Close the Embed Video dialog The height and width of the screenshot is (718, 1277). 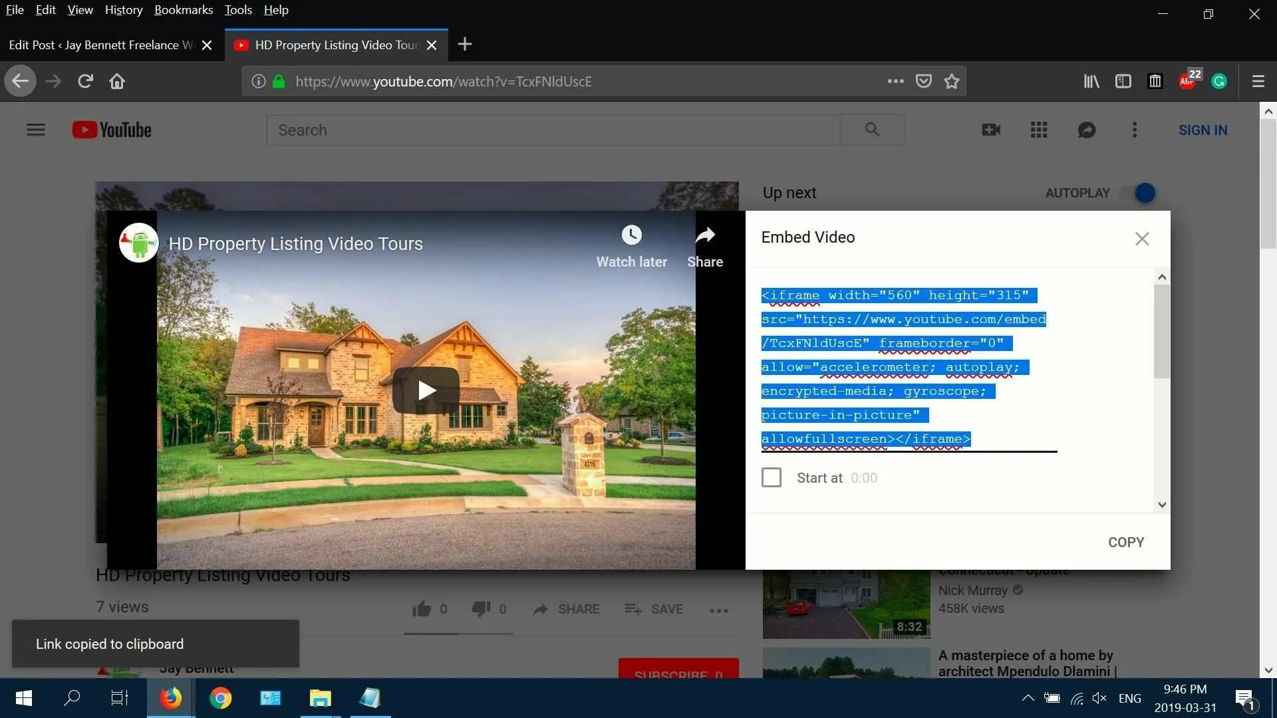tap(1141, 239)
